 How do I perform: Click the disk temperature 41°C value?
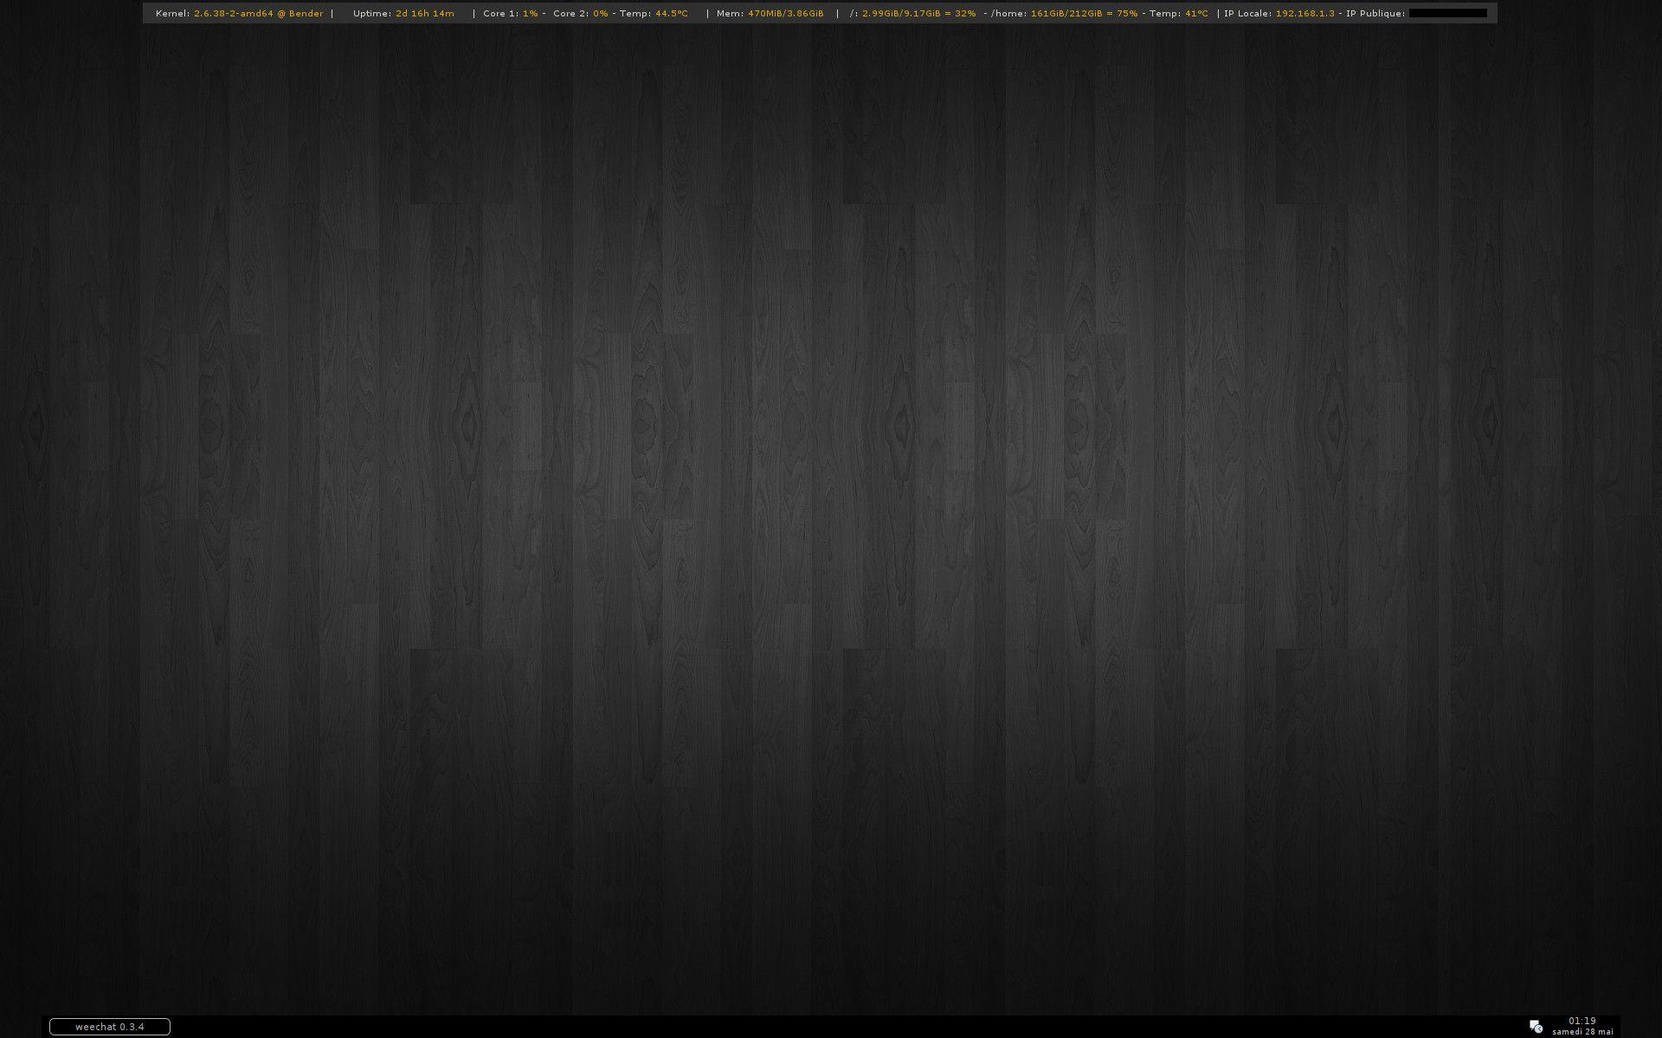1194,13
